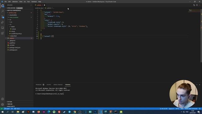
Task: Open scrollToTop.min.js in the explorer
Action: point(16,34)
